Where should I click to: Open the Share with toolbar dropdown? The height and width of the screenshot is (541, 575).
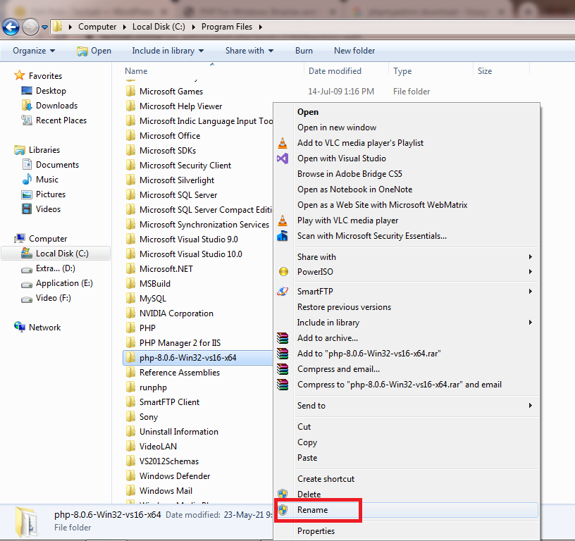coord(249,51)
